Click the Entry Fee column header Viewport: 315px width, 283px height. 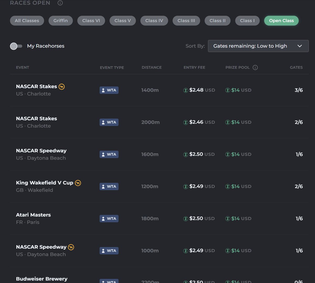pyautogui.click(x=195, y=68)
